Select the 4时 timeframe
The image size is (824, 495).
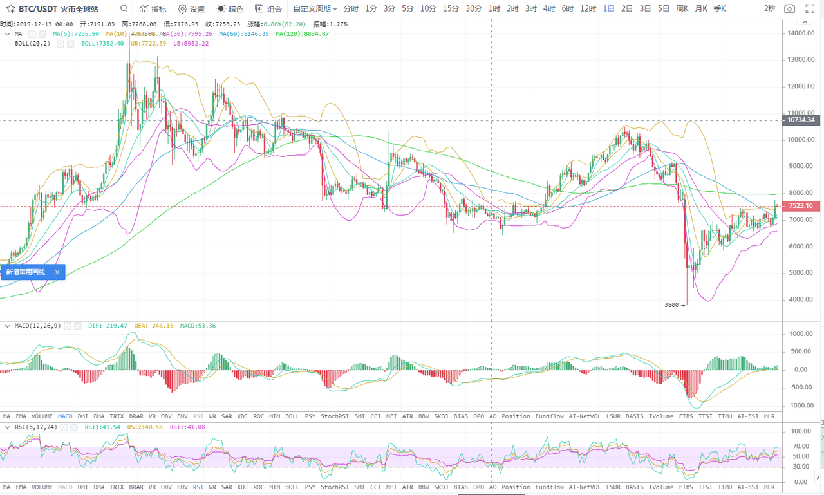549,9
